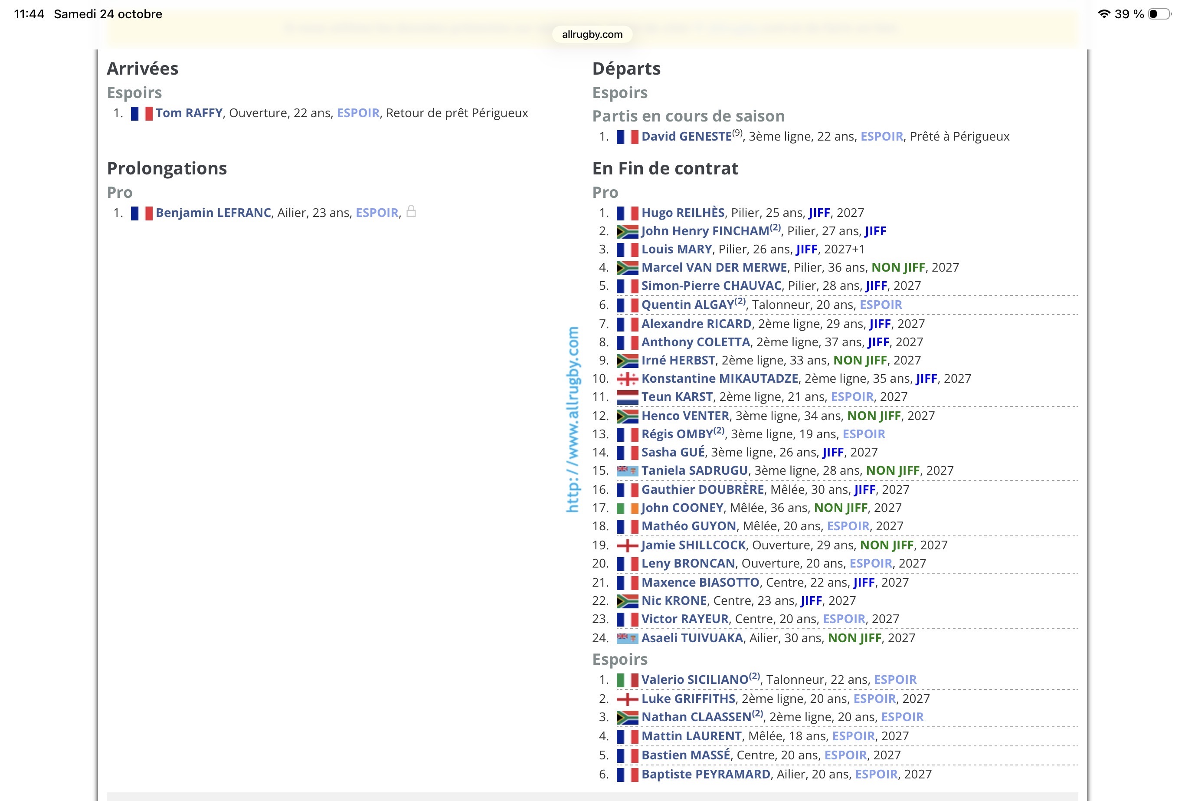
Task: Click the French flag next to Tom RAFFY
Action: [141, 113]
